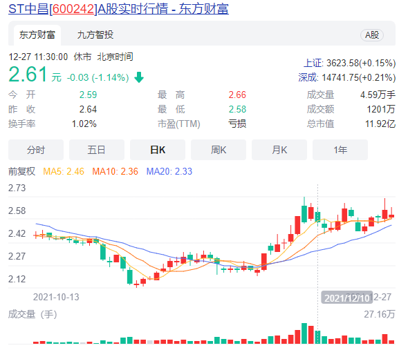The height and width of the screenshot is (350, 399).
Task: Click the 成交量 value 4.59万手
Action: coord(378,95)
